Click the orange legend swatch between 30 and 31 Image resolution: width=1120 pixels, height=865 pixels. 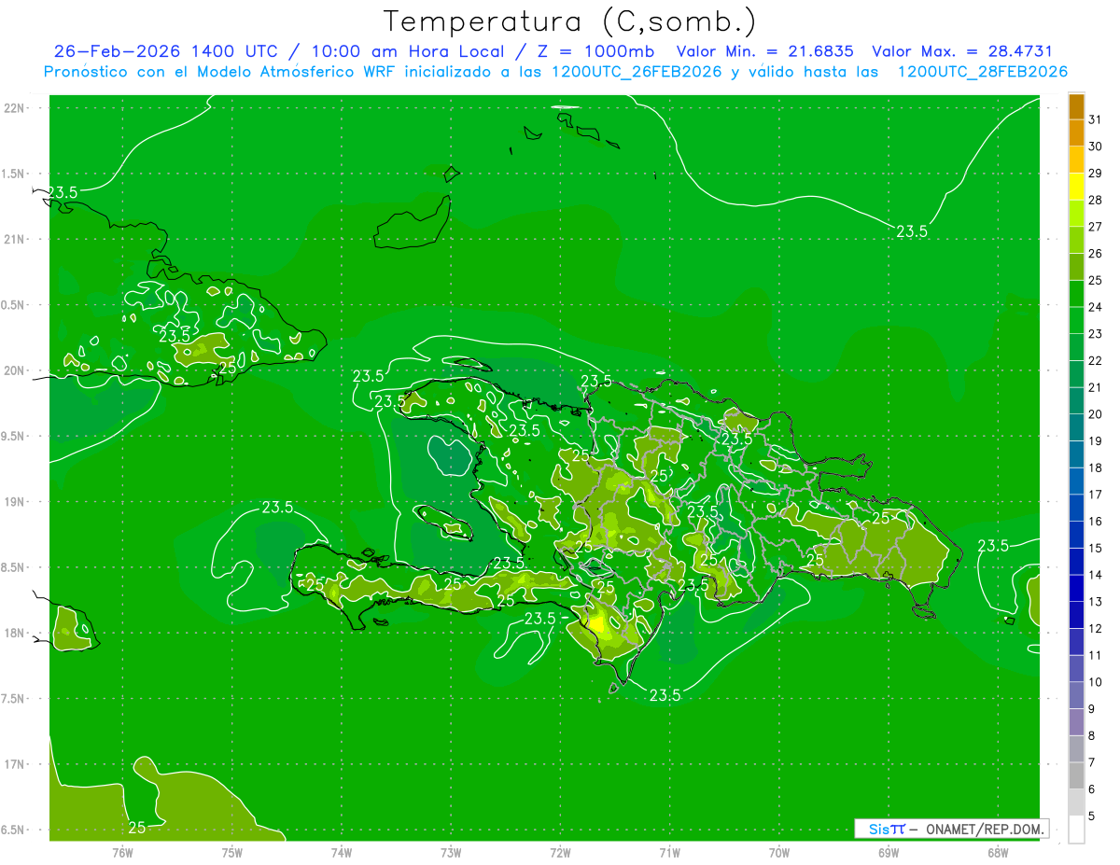(1076, 133)
